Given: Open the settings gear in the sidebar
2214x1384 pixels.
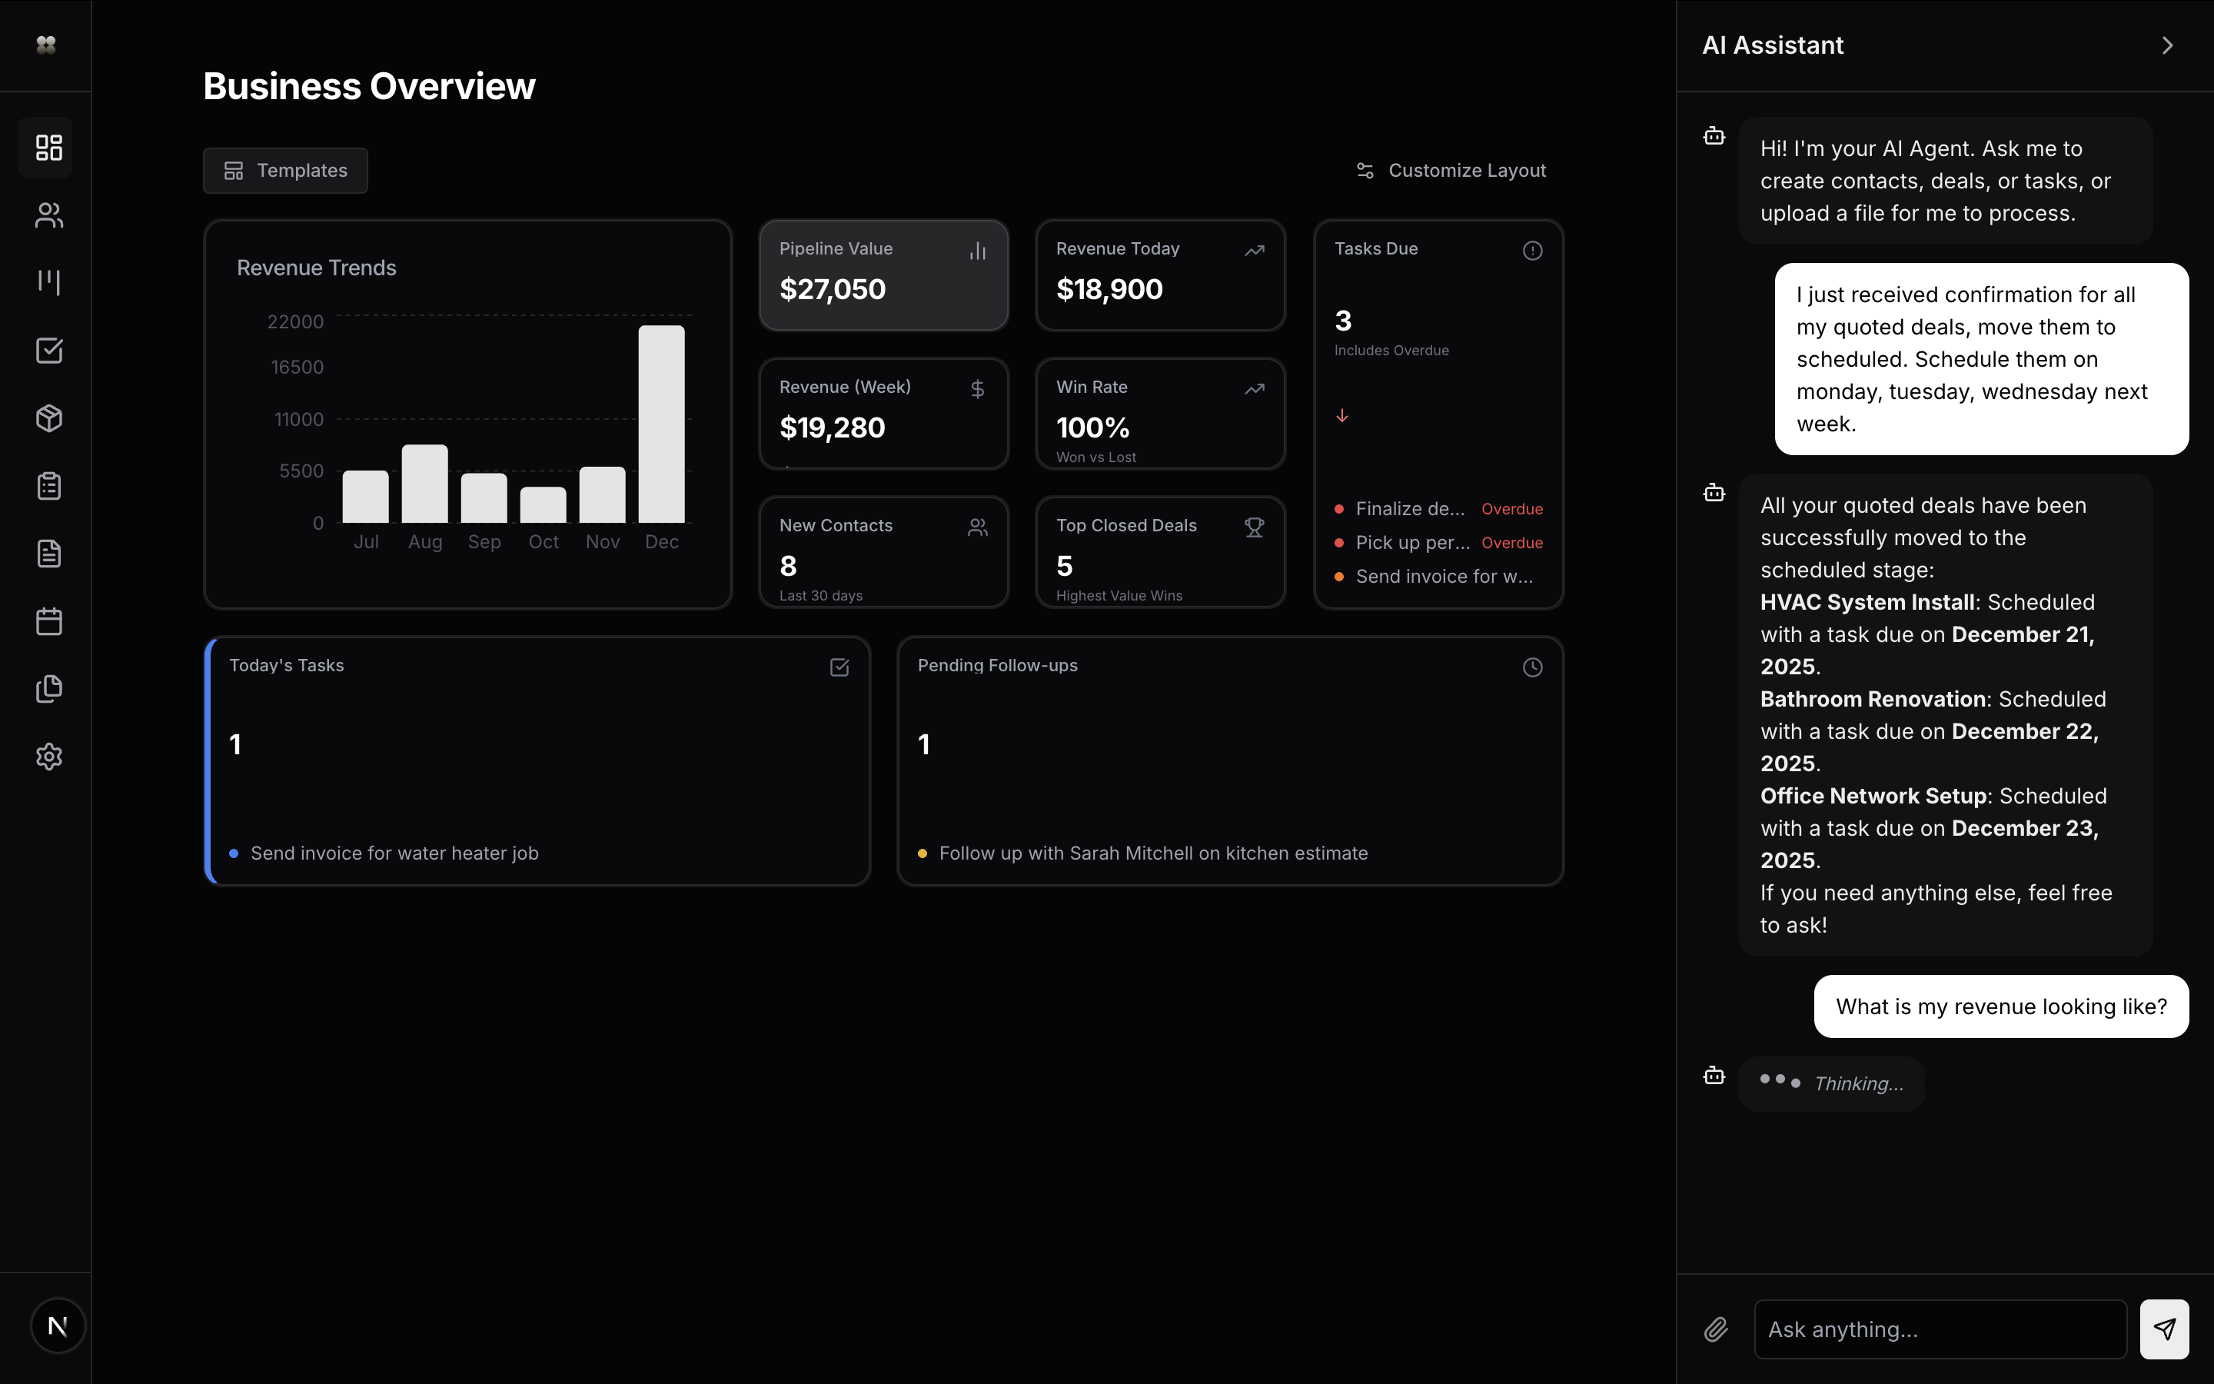Looking at the screenshot, I should [x=48, y=757].
